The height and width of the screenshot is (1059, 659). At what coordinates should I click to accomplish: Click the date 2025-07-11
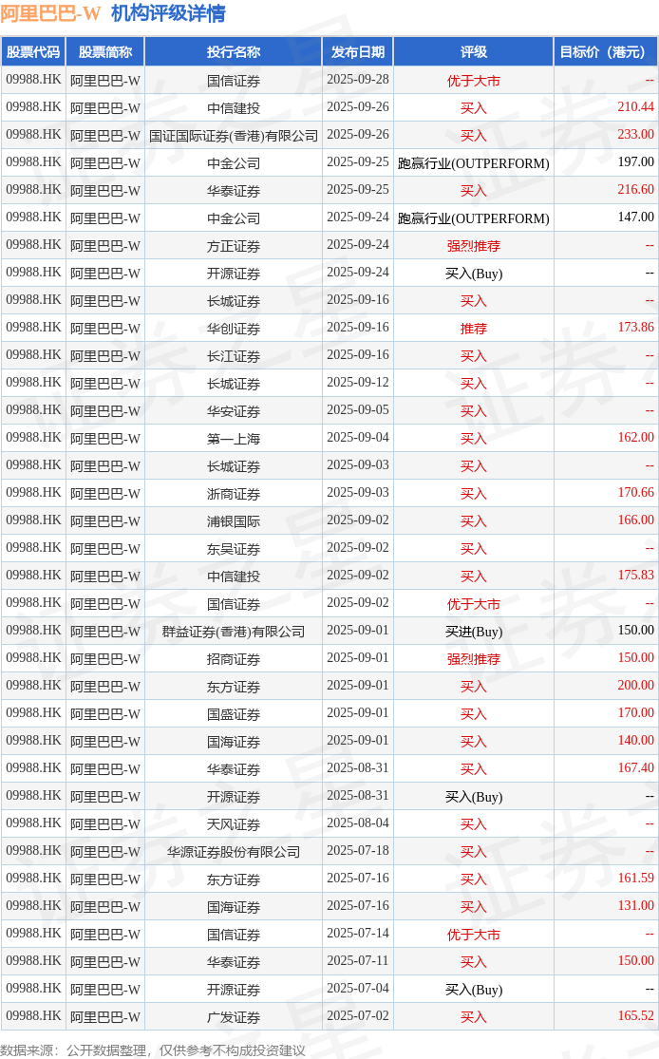coord(358,960)
